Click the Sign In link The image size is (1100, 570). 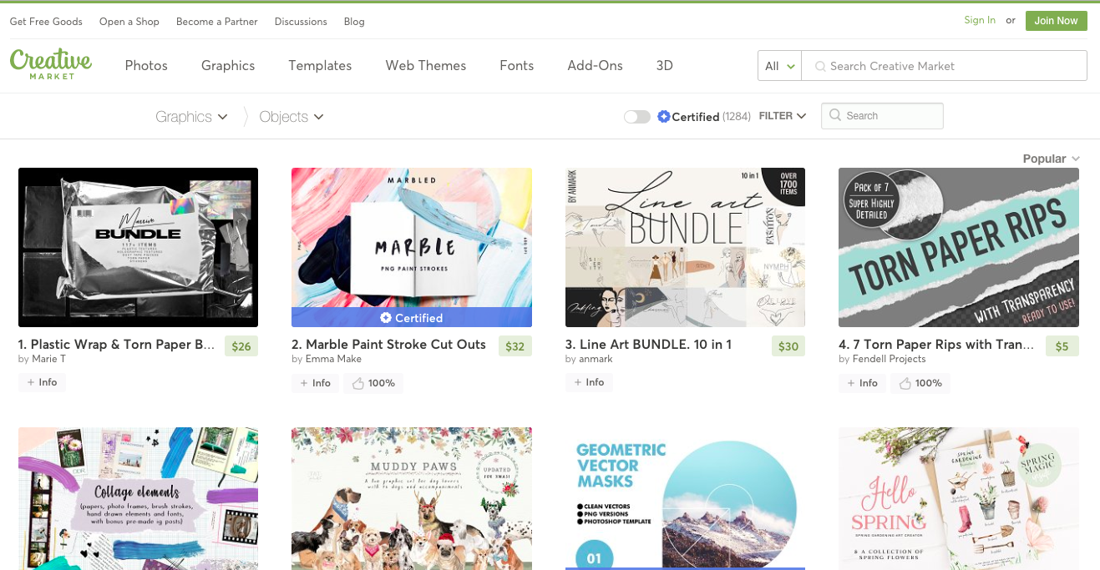(x=980, y=20)
